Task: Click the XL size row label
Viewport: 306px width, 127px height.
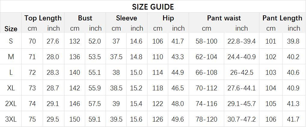Action: [x=11, y=88]
